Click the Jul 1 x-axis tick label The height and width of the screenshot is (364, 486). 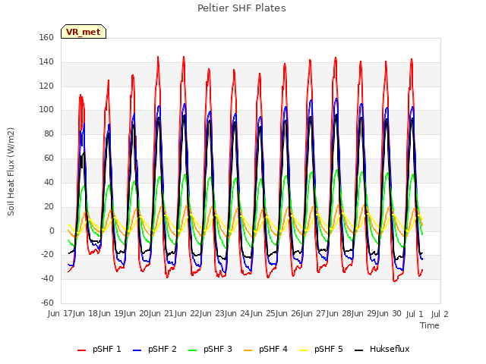click(x=415, y=314)
